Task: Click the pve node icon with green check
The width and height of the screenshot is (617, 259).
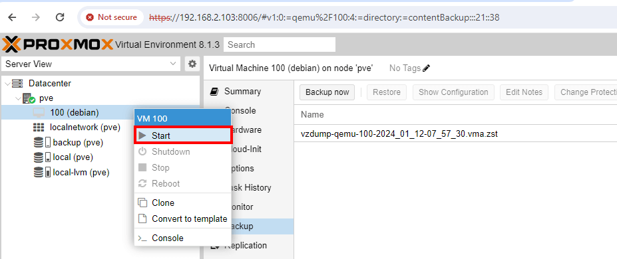Action: (x=29, y=98)
